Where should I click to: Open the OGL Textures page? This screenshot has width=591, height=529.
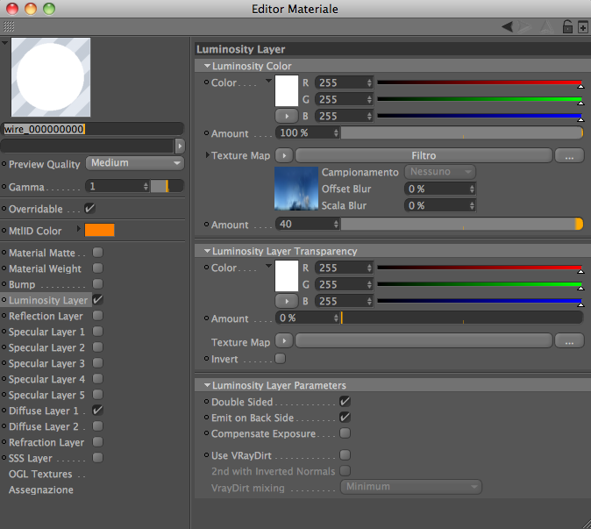40,474
